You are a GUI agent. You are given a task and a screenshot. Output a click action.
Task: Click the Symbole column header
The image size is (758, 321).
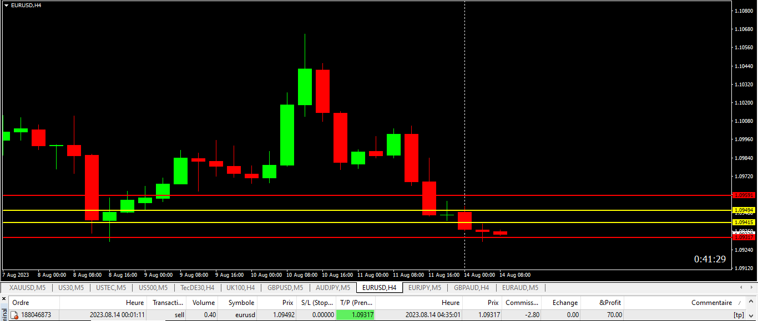(241, 303)
